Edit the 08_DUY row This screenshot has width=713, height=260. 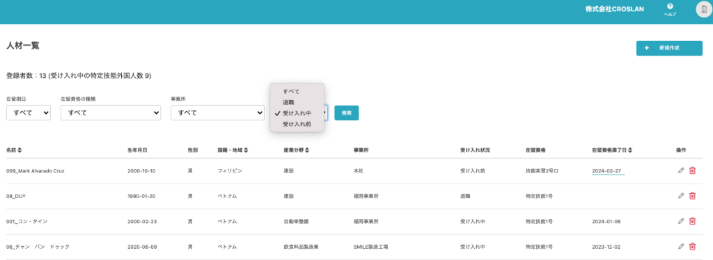coord(681,196)
